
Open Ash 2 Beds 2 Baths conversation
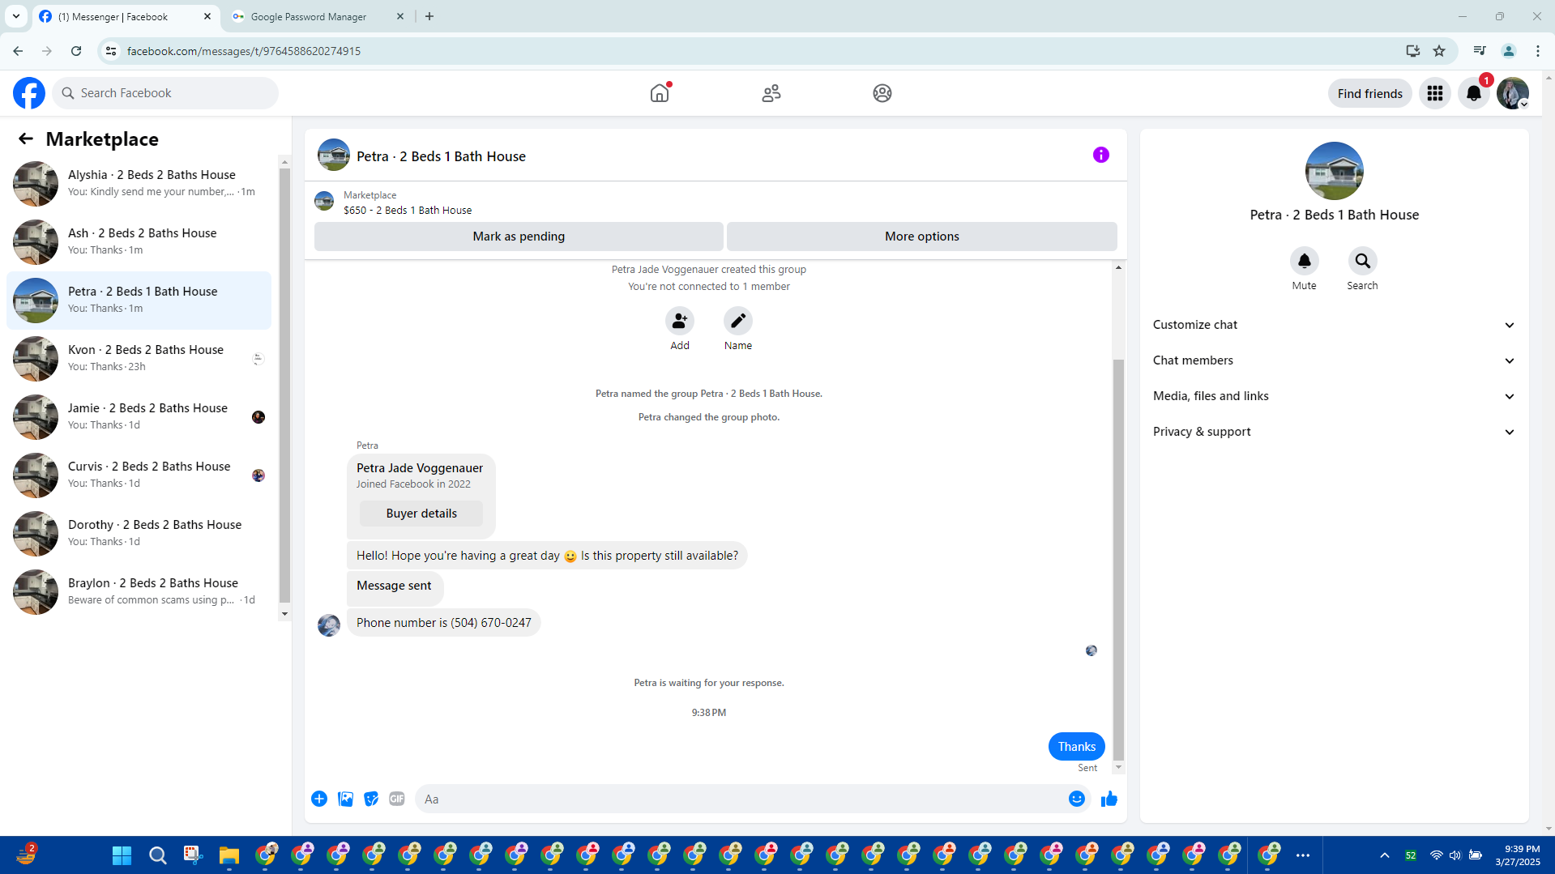click(x=139, y=241)
